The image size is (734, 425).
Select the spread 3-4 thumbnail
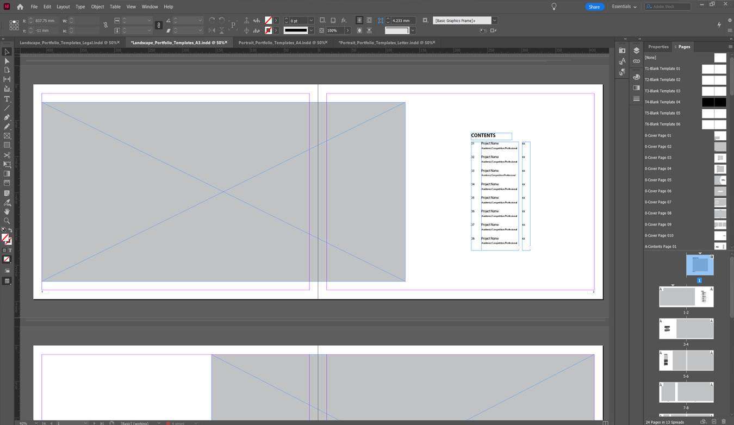coord(686,329)
